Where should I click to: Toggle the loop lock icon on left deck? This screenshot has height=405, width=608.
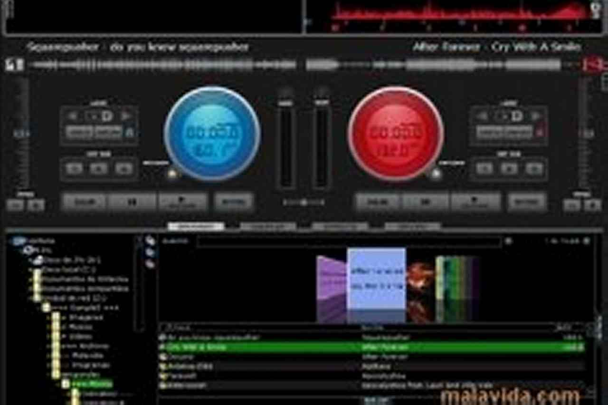click(130, 132)
